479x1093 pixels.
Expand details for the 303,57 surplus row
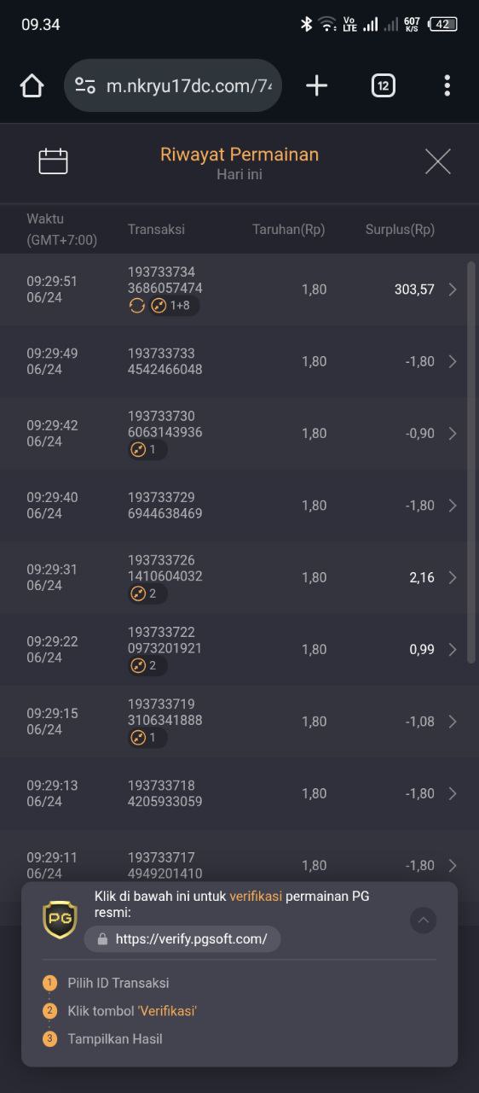(x=453, y=289)
